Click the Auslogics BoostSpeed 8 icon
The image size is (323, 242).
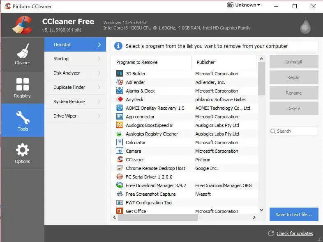pos(120,125)
